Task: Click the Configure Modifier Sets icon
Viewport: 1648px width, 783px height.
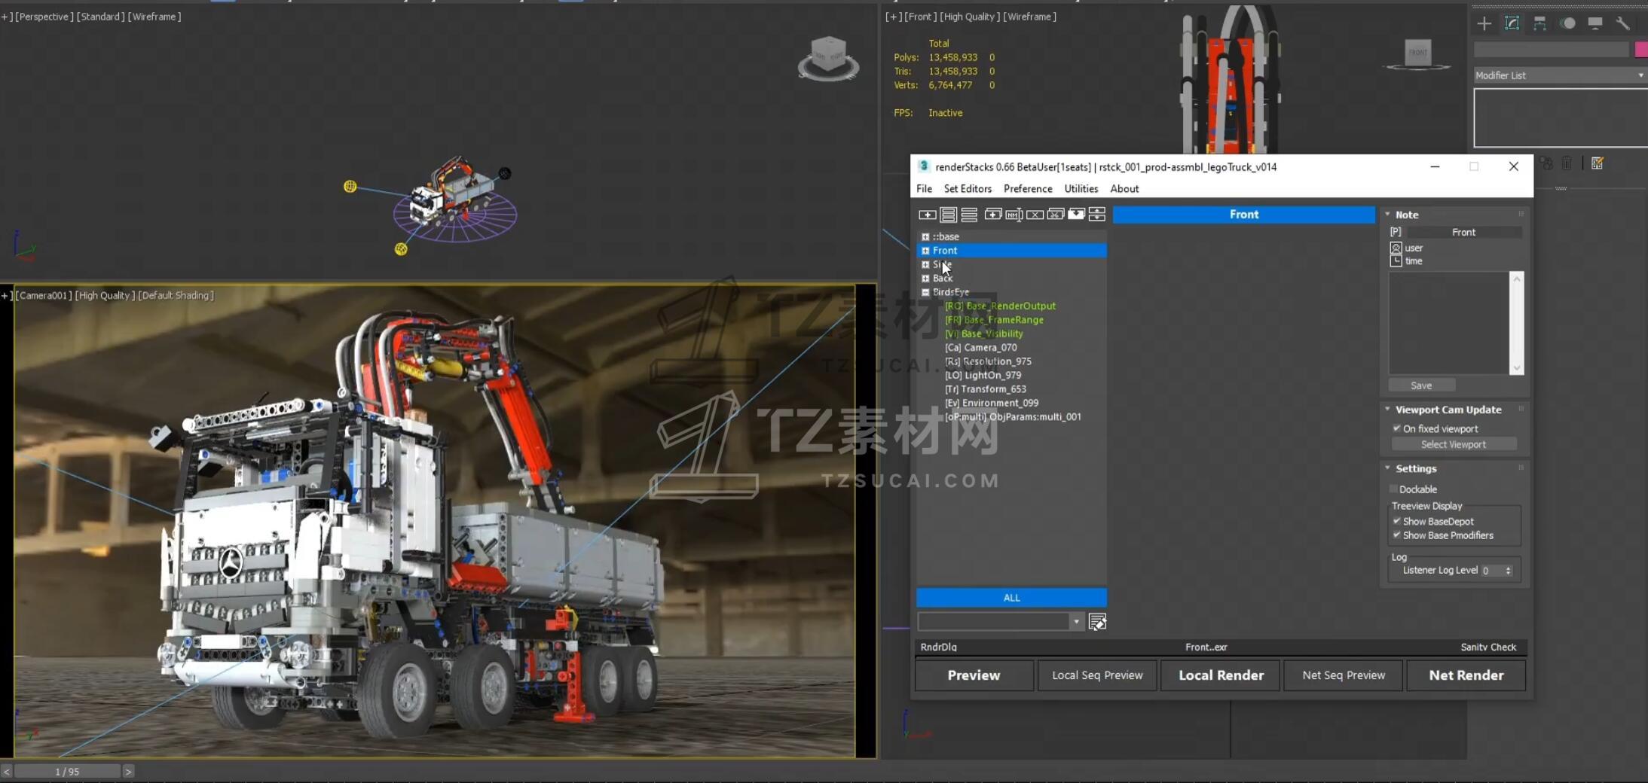Action: 1597,163
